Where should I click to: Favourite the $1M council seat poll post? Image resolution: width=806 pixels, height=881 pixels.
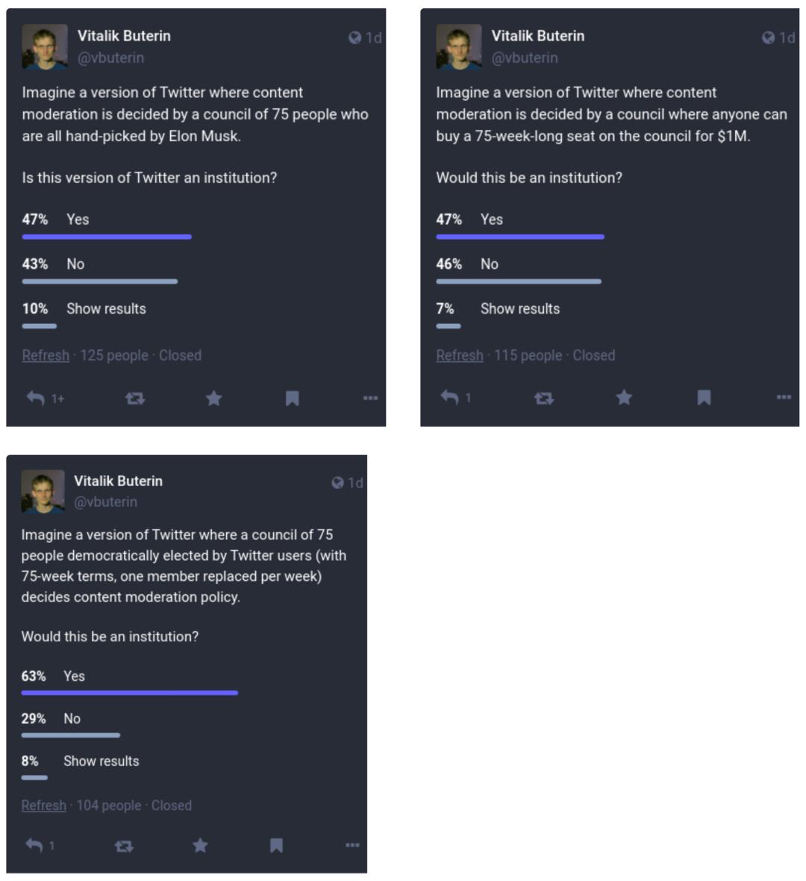click(x=624, y=397)
